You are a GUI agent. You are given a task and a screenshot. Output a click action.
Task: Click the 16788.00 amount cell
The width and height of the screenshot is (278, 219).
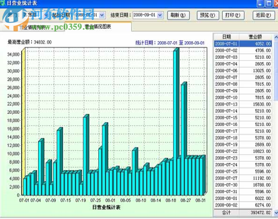(255, 185)
